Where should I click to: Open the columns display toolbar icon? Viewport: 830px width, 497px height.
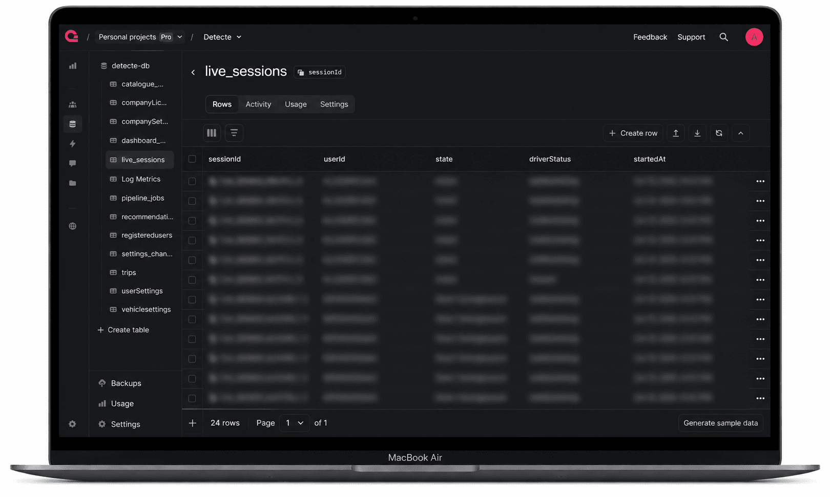tap(212, 133)
